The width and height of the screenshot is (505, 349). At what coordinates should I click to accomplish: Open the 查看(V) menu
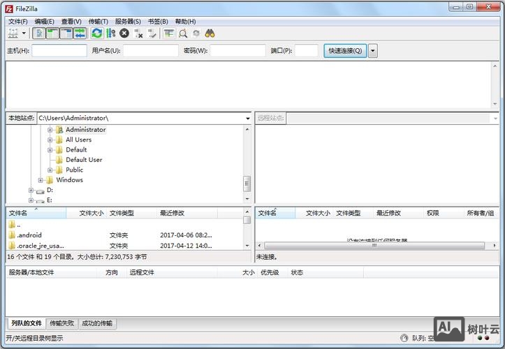(71, 22)
